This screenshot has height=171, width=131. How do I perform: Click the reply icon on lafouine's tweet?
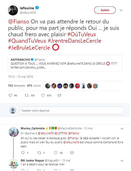click(10, 95)
